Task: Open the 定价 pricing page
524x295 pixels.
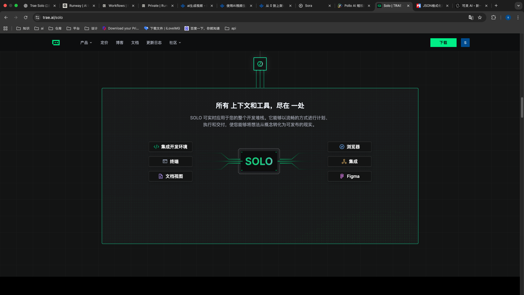Action: (104, 43)
